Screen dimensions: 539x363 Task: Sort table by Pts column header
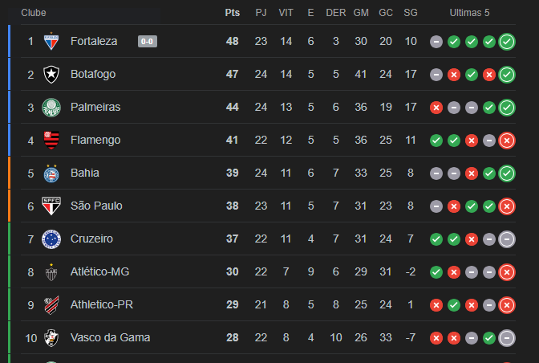pyautogui.click(x=233, y=13)
